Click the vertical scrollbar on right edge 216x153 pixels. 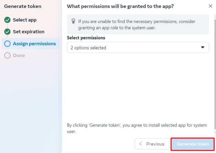(215, 74)
